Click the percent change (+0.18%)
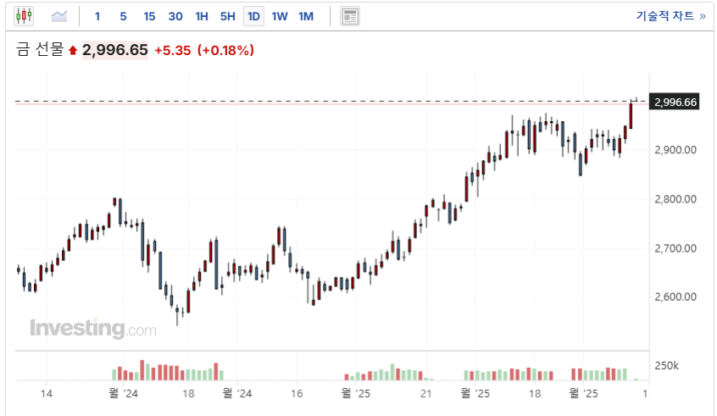 (225, 50)
